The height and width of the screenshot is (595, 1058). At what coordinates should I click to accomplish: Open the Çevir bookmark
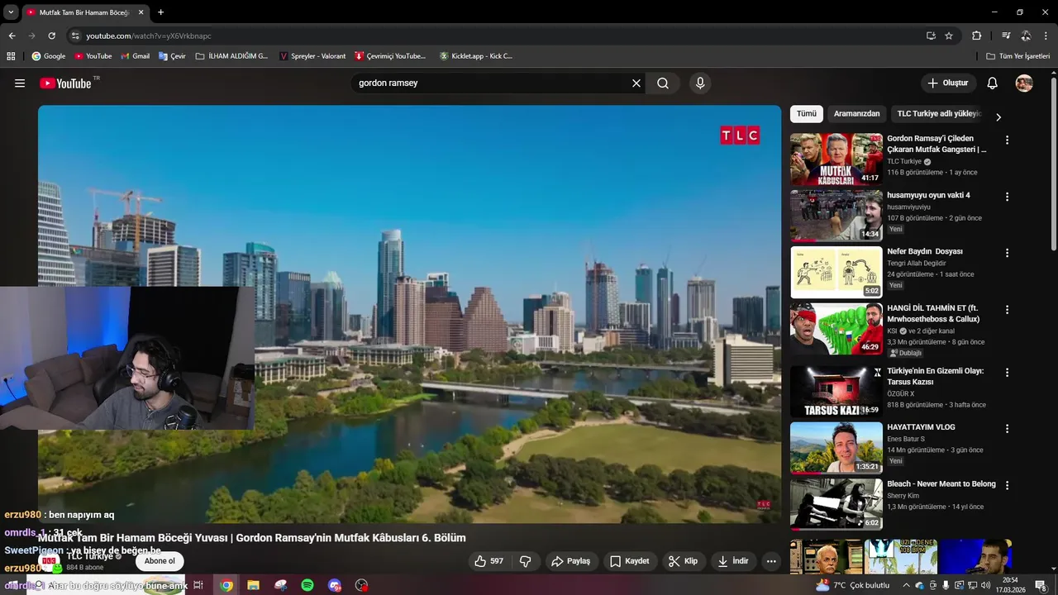point(172,56)
